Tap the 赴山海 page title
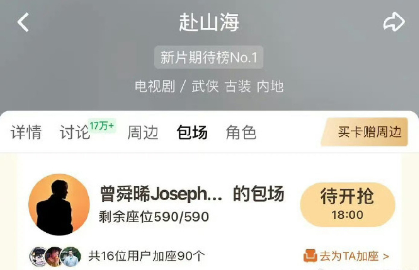The image size is (419, 270). (209, 22)
